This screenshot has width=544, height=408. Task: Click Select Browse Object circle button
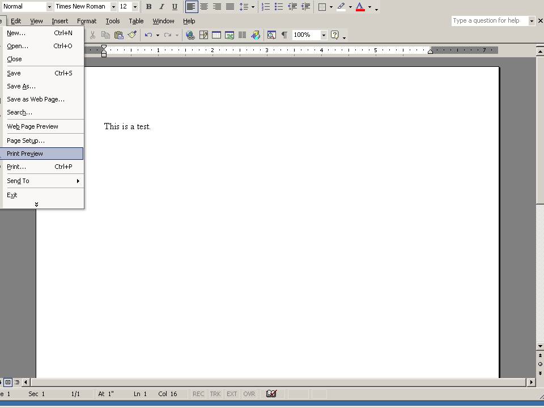540,364
